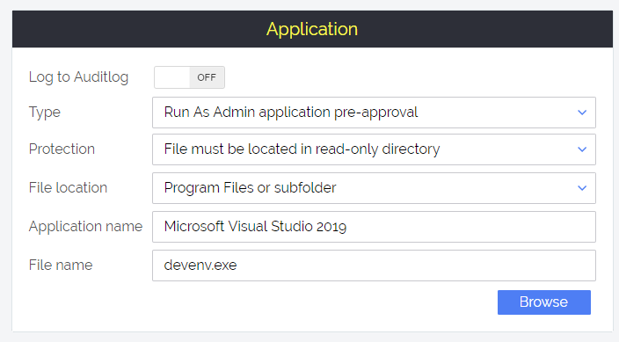The height and width of the screenshot is (342, 619).
Task: Click the File name input field
Action: [x=374, y=266]
